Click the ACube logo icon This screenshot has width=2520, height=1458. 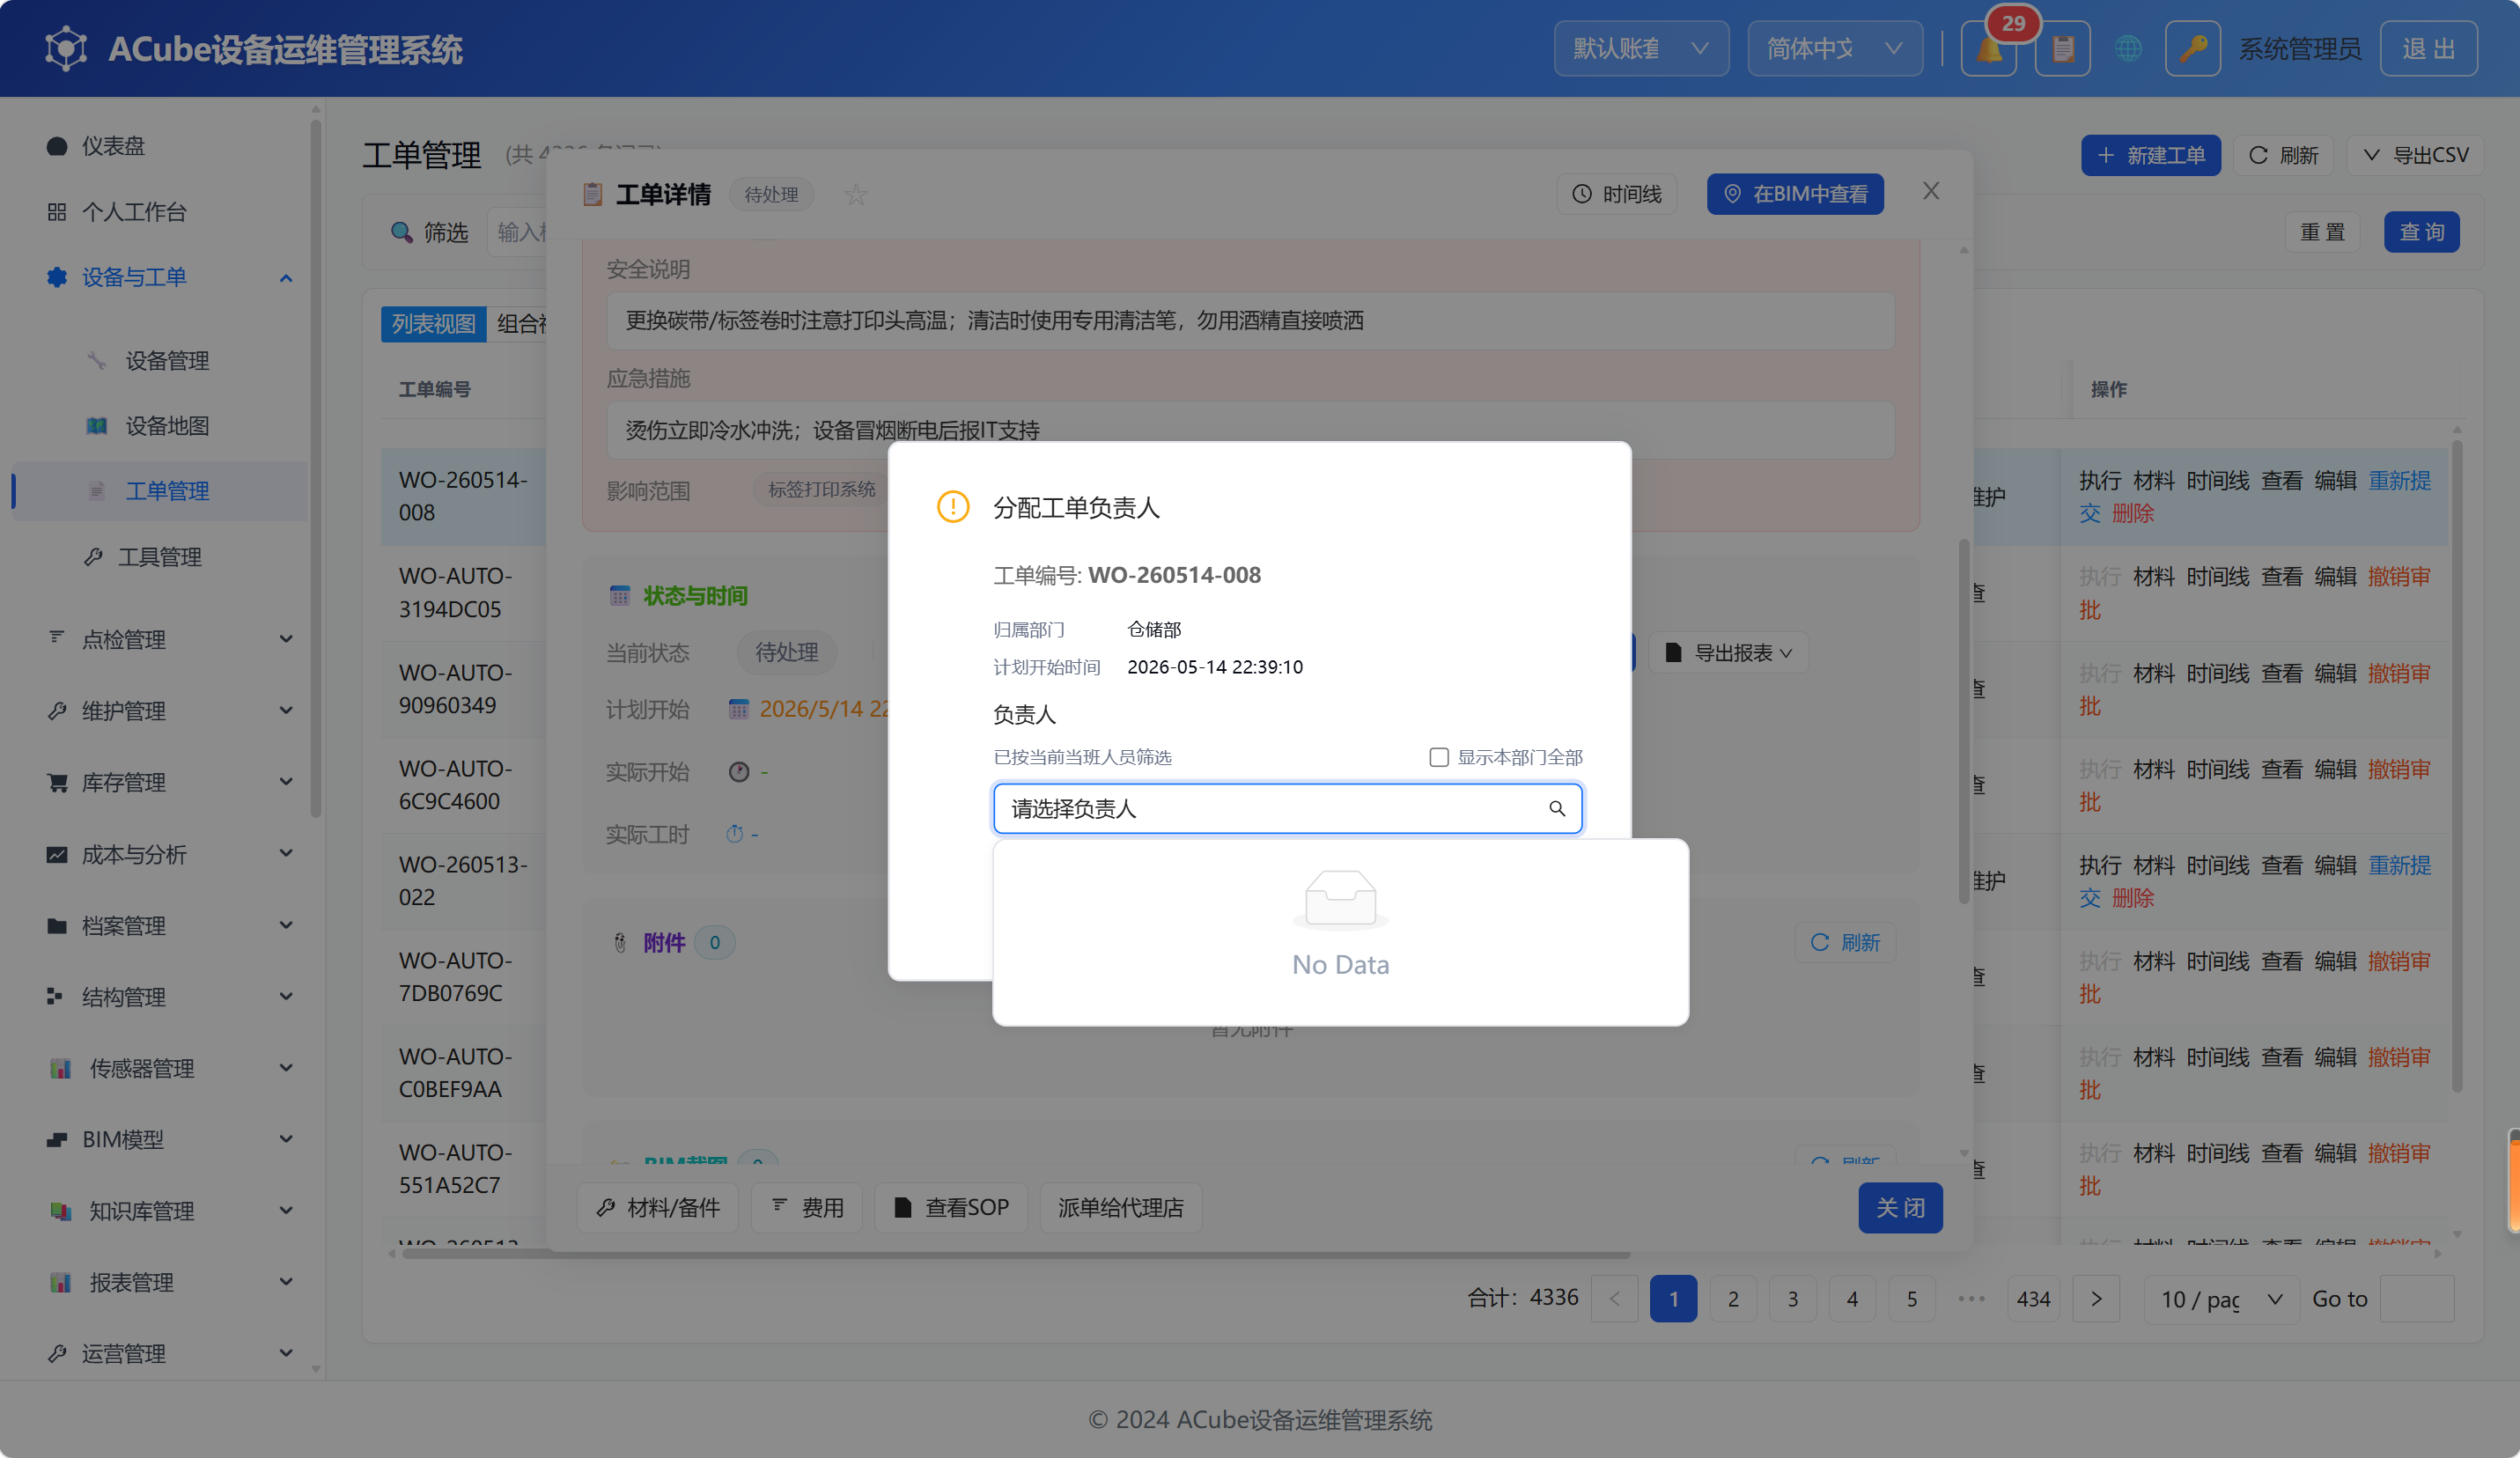(x=66, y=48)
